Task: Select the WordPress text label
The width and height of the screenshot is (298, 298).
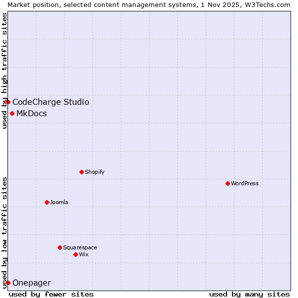Action: pyautogui.click(x=245, y=183)
